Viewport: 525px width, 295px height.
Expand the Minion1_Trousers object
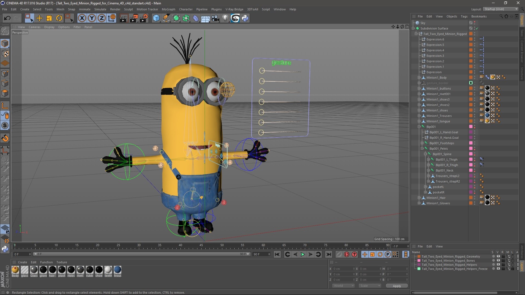(419, 116)
